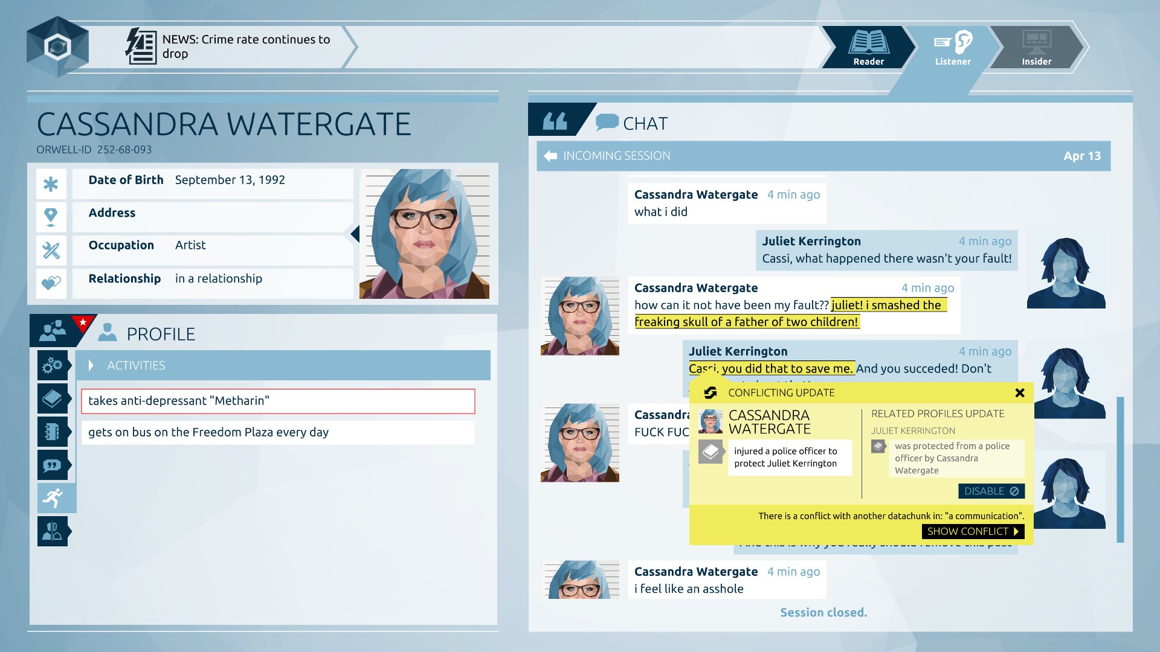Open the news article icon
This screenshot has width=1160, height=652.
coord(141,46)
